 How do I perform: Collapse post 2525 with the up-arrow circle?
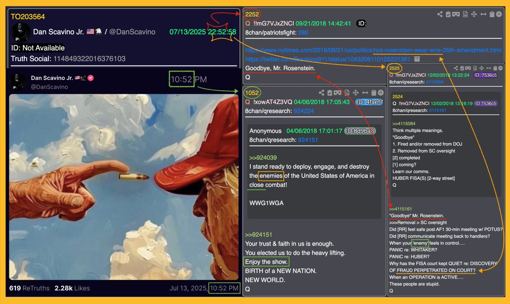(500, 68)
